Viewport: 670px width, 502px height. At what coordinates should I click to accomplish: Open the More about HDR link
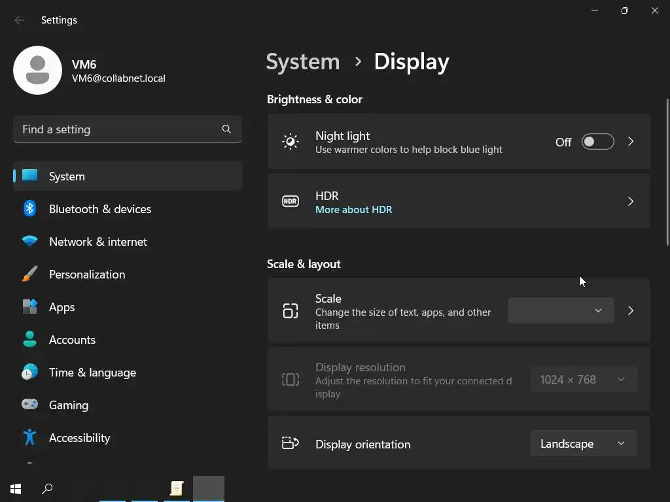point(353,210)
